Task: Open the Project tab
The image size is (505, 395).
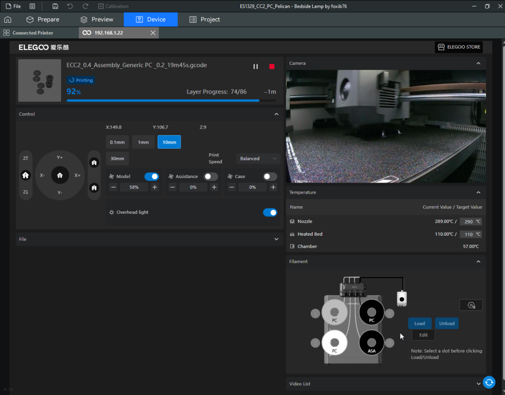Action: (205, 20)
